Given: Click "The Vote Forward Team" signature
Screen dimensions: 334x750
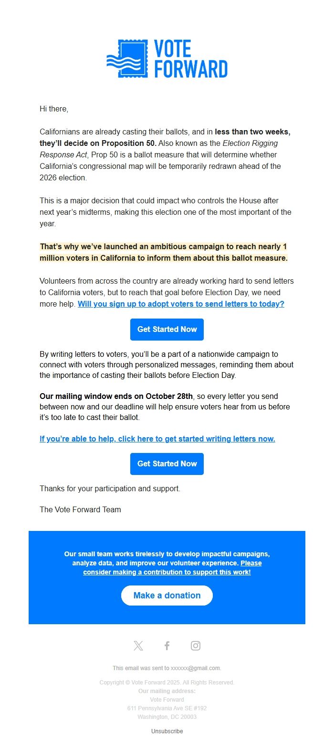Looking at the screenshot, I should pyautogui.click(x=80, y=509).
